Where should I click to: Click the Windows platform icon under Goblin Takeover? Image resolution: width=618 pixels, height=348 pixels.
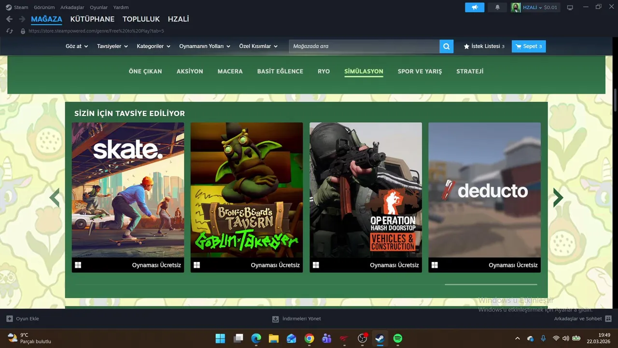tap(197, 265)
